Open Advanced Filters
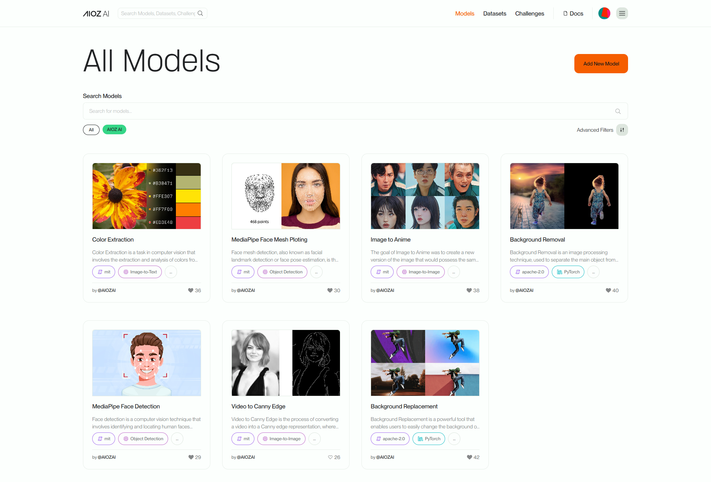The image size is (711, 482). [595, 130]
